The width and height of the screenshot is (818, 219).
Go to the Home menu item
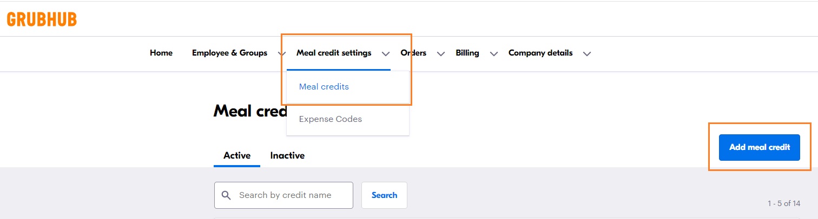coord(161,53)
